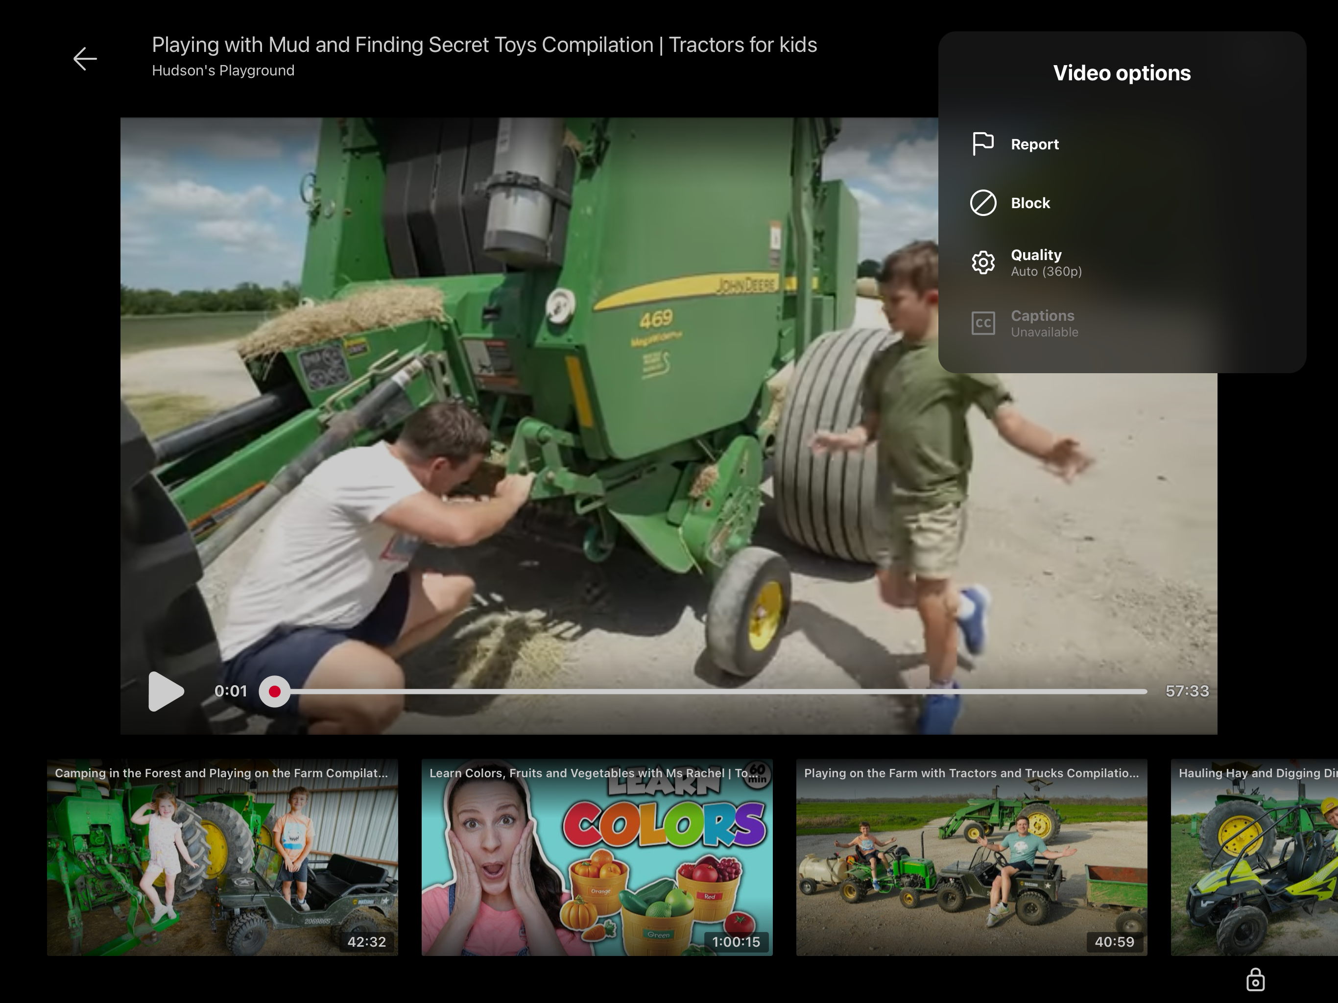Click the Block circle-slash icon
Image resolution: width=1338 pixels, height=1003 pixels.
pyautogui.click(x=983, y=203)
